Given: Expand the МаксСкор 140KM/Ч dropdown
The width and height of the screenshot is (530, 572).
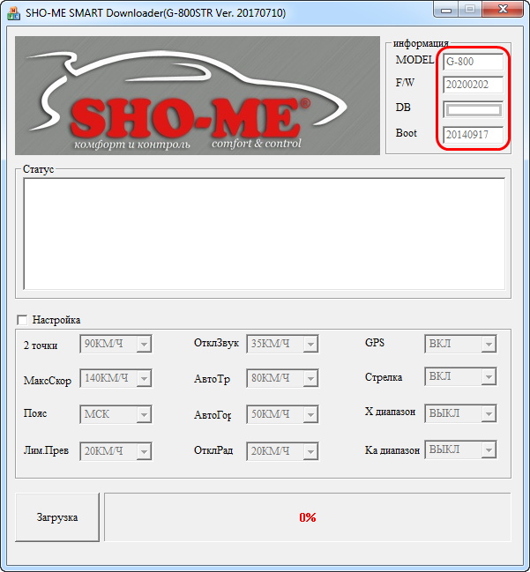Looking at the screenshot, I should [116, 378].
